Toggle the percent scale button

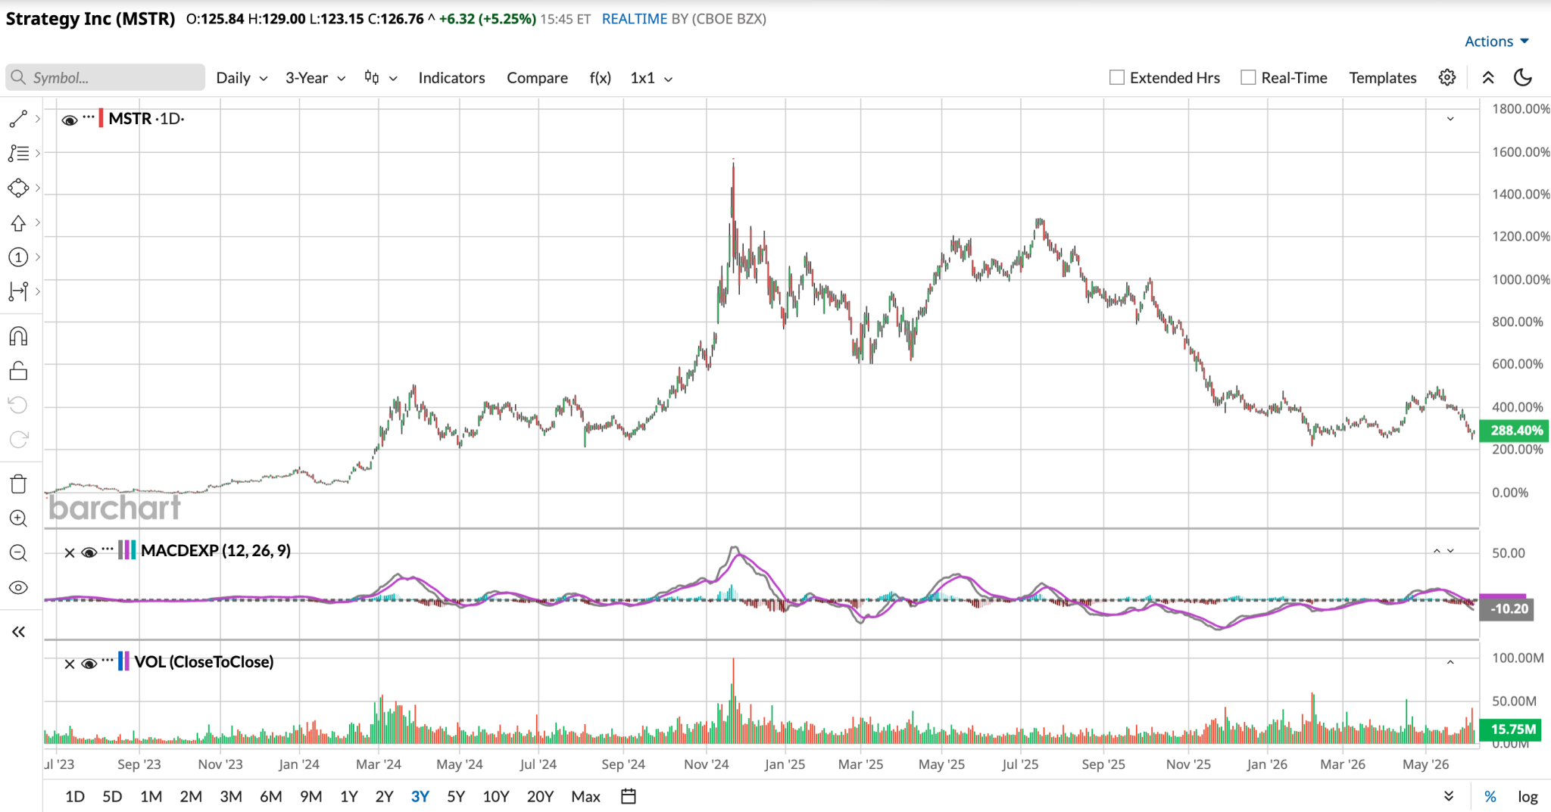coord(1490,796)
